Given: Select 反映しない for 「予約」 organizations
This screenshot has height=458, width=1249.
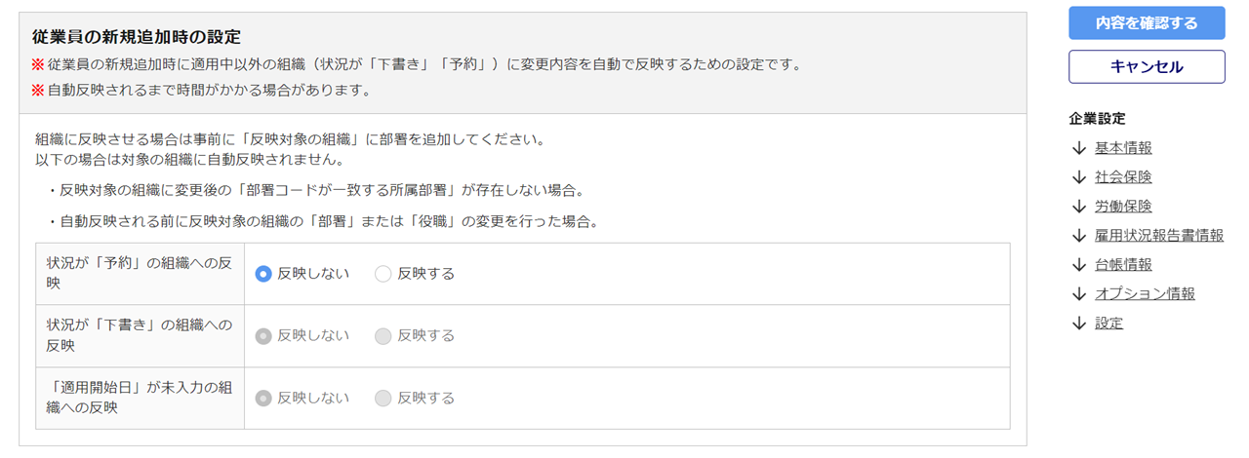Looking at the screenshot, I should coord(262,274).
